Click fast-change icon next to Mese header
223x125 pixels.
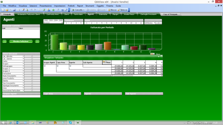104,62
